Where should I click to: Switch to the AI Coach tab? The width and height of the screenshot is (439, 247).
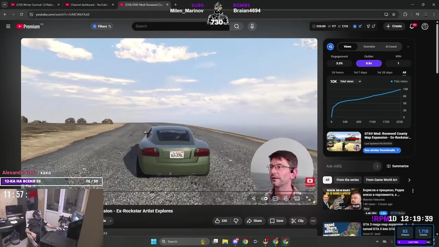(x=391, y=47)
